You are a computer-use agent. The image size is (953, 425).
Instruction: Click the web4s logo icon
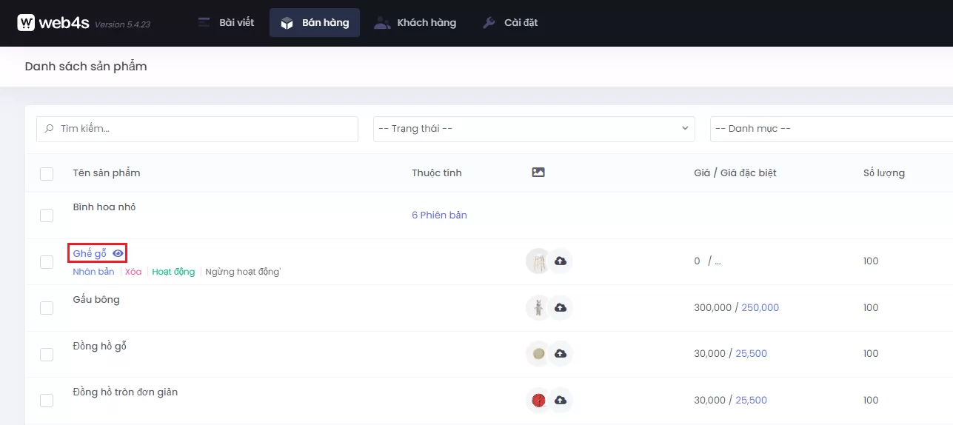tap(26, 23)
